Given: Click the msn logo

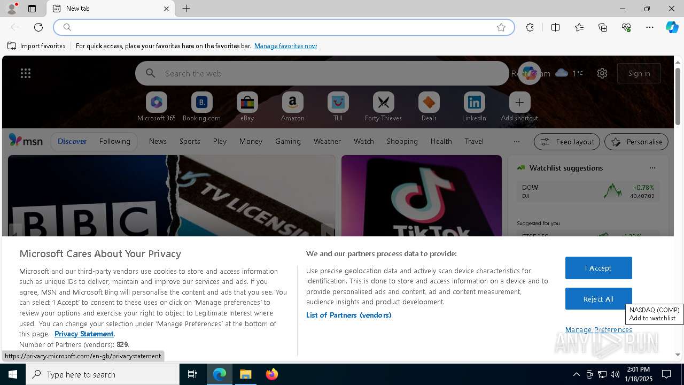Looking at the screenshot, I should tap(26, 141).
